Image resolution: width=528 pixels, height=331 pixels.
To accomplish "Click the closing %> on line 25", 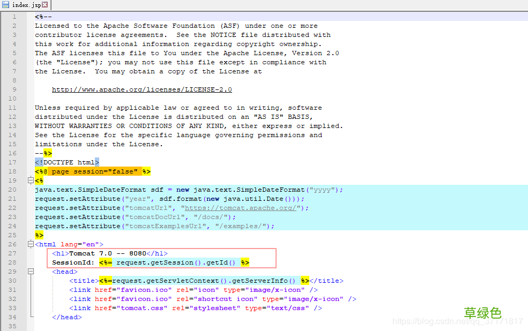I will [39, 235].
